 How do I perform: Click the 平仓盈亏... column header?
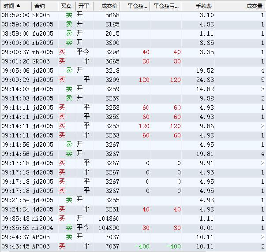click(x=165, y=6)
